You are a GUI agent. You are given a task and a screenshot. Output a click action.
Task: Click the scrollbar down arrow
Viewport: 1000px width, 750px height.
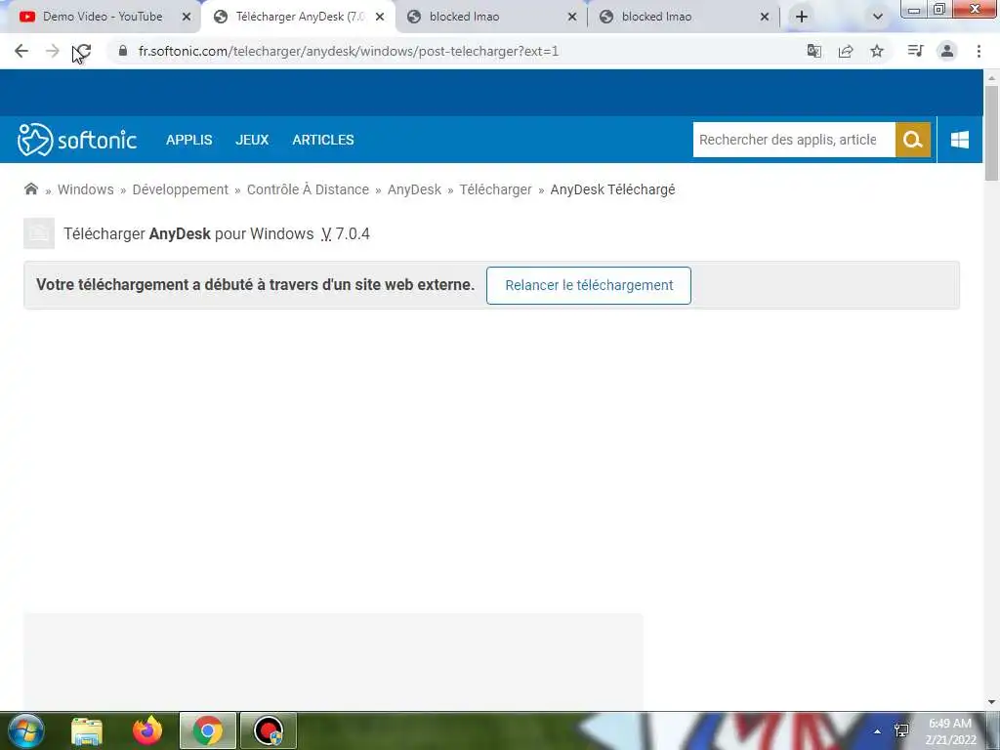991,702
